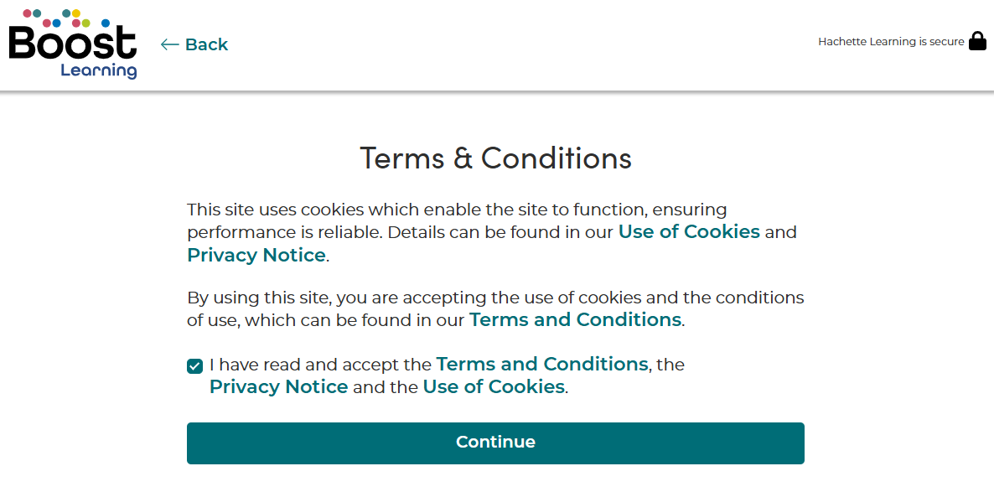Open Use of Cookies link in checkbox label
994x492 pixels.
click(x=494, y=386)
